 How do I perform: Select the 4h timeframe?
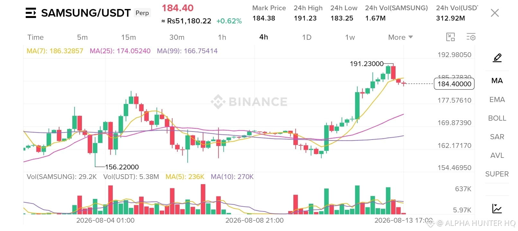[263, 37]
